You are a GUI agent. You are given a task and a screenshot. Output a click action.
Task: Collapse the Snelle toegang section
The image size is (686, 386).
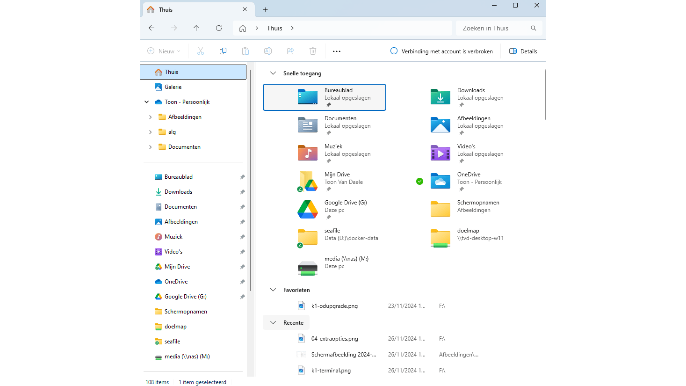click(273, 73)
